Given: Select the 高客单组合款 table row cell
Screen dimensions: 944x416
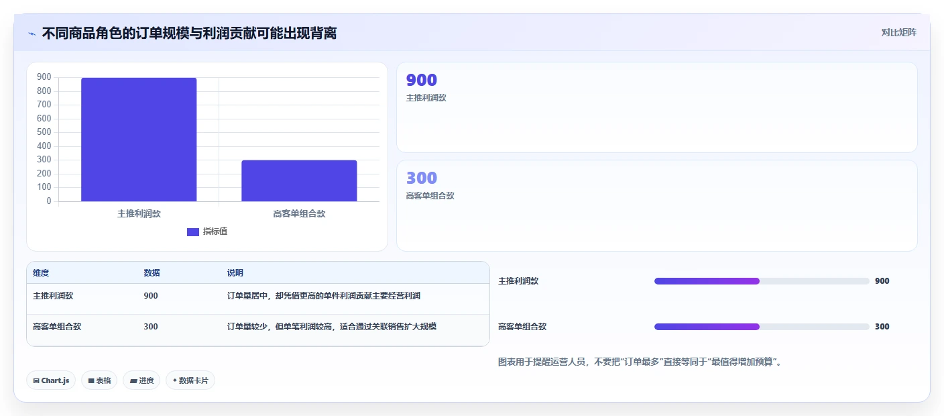Looking at the screenshot, I should coord(57,327).
